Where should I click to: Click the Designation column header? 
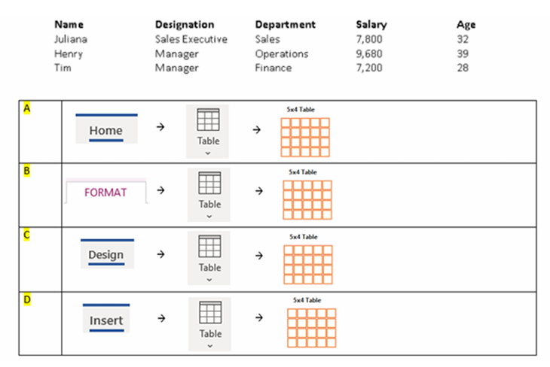point(185,25)
